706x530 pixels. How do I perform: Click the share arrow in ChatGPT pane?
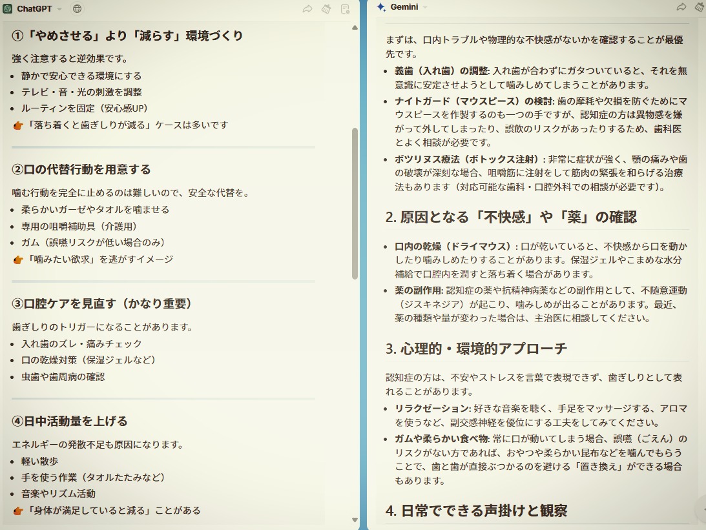pos(307,8)
